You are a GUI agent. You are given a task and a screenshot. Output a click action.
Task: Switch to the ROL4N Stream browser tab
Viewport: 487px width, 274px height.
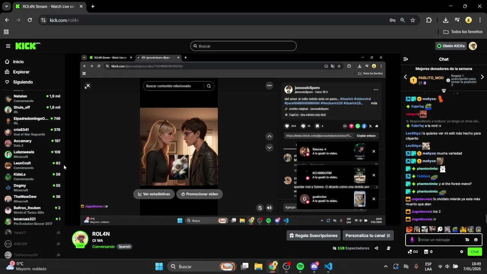(49, 6)
